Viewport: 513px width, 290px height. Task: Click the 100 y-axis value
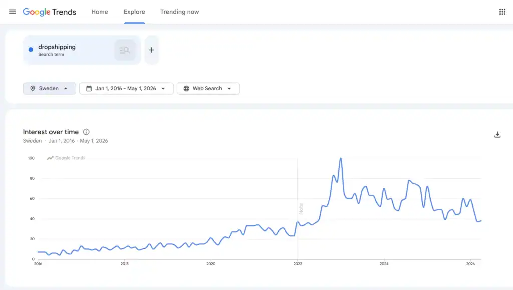[x=31, y=158]
